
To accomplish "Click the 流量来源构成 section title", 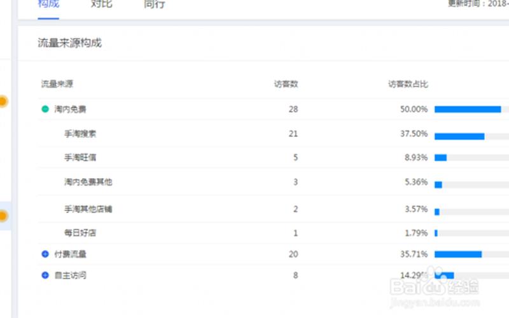I will (69, 43).
